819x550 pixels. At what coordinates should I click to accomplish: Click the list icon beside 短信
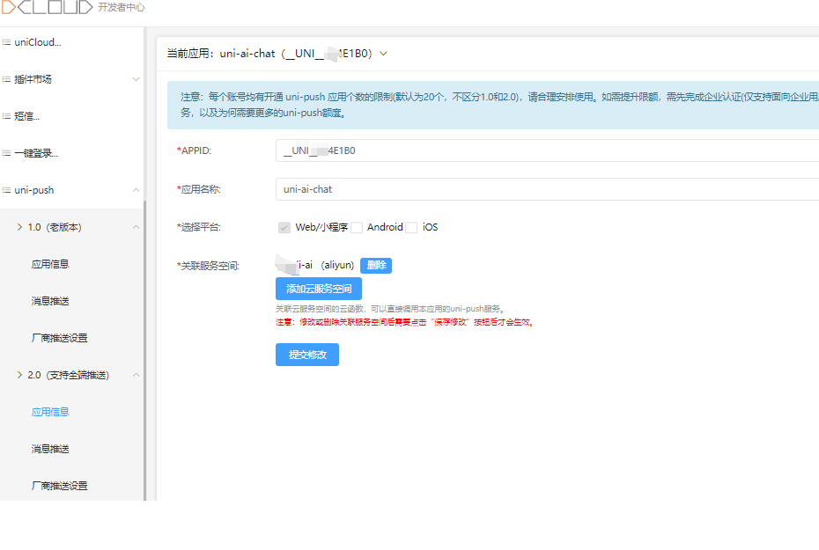(x=6, y=116)
